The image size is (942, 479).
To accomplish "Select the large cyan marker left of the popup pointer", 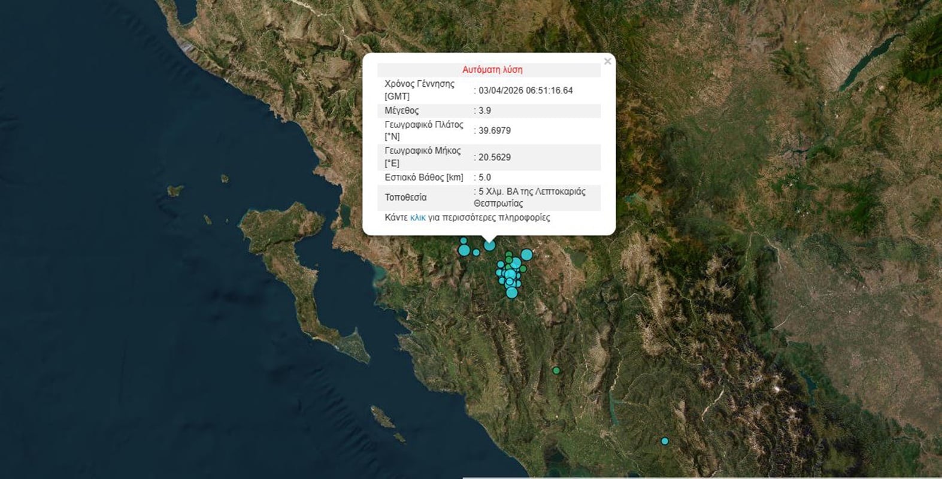I will tap(464, 250).
